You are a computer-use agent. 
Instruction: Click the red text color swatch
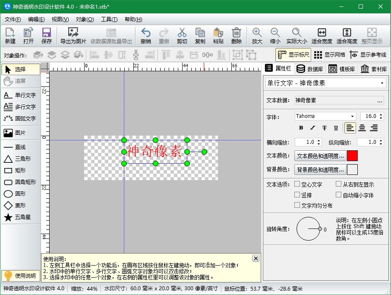point(352,156)
